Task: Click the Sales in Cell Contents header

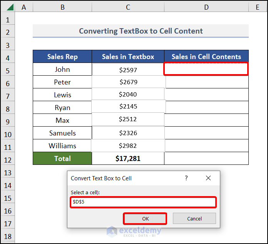Action: [x=206, y=56]
